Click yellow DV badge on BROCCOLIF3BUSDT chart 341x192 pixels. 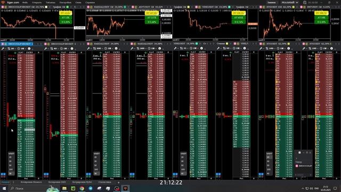[66, 13]
